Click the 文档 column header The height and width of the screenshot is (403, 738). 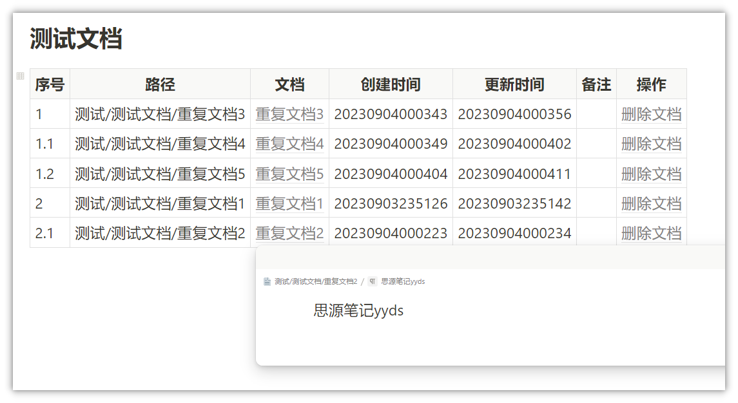click(289, 84)
